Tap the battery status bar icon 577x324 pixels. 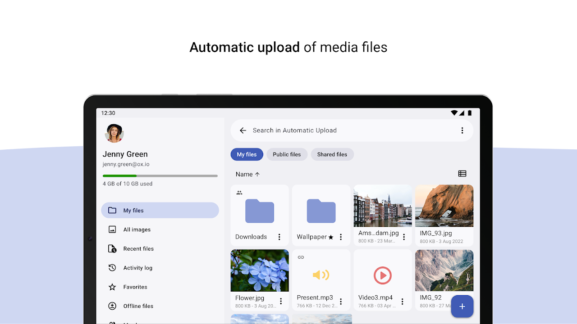tap(469, 113)
